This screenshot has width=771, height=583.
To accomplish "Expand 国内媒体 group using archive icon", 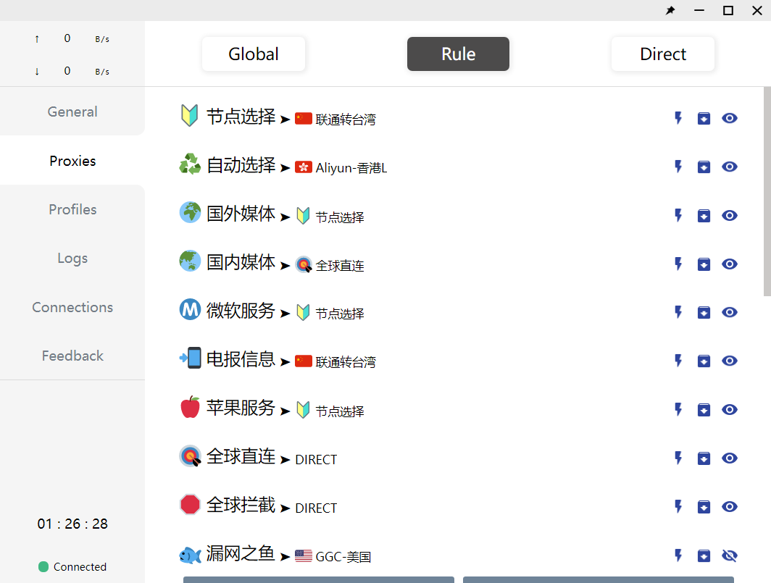I will [704, 264].
